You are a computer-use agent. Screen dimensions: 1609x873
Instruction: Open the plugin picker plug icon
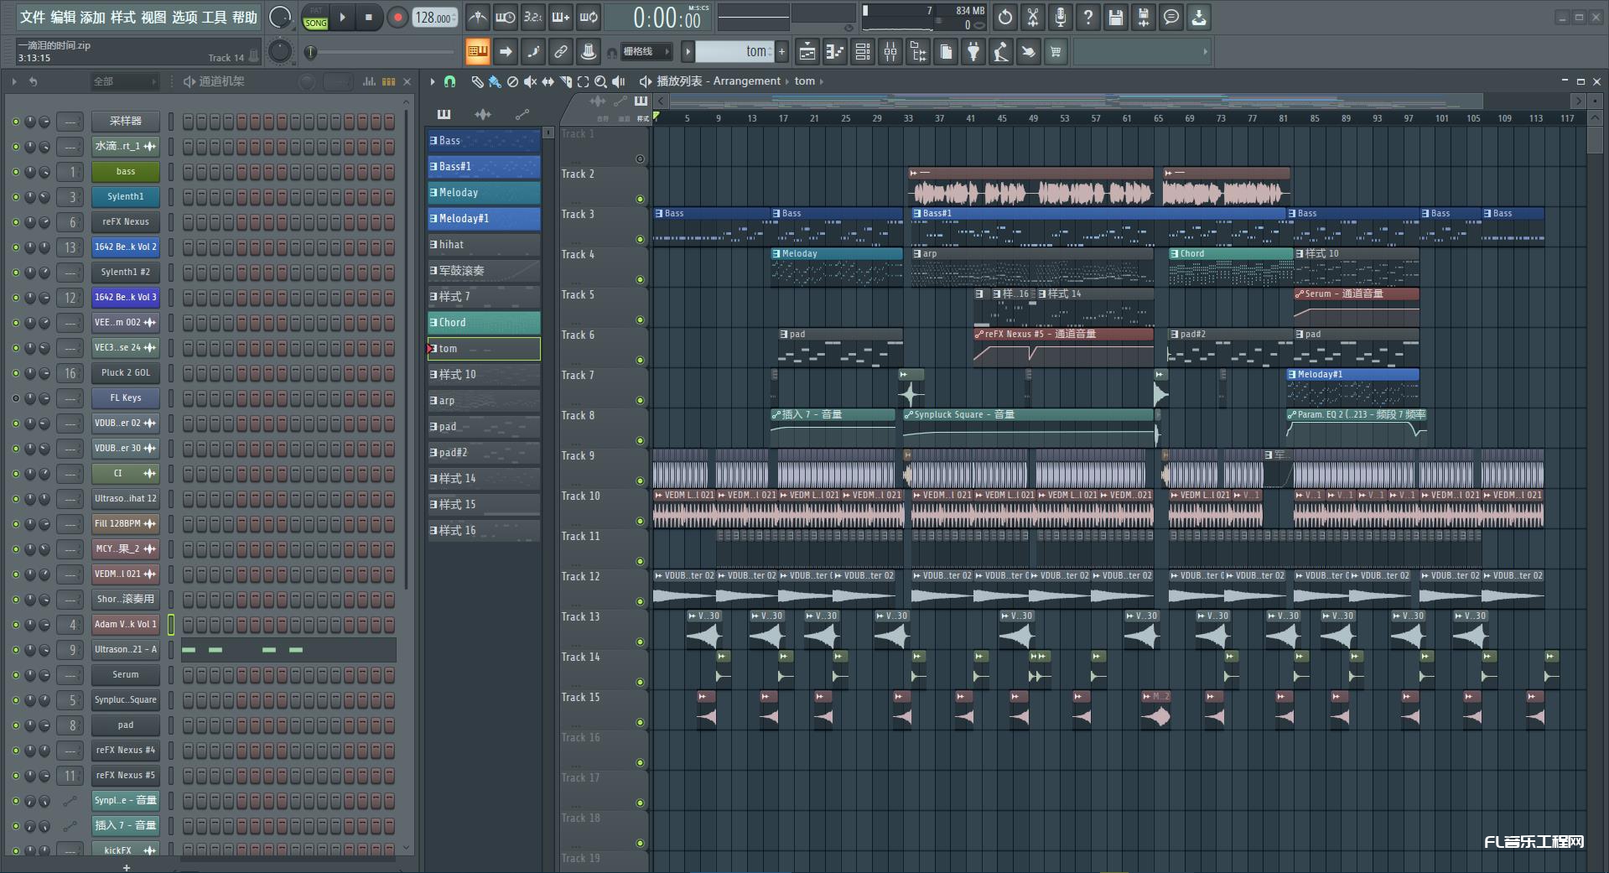pyautogui.click(x=973, y=52)
